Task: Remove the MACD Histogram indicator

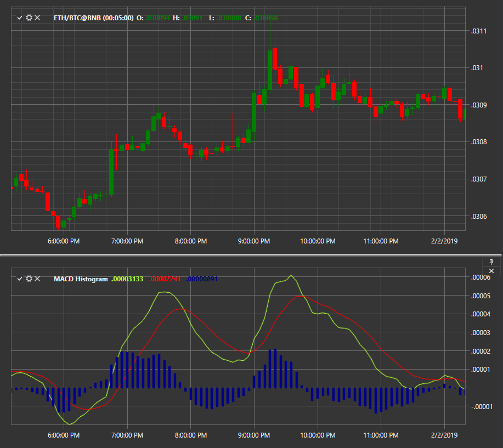Action: point(37,279)
